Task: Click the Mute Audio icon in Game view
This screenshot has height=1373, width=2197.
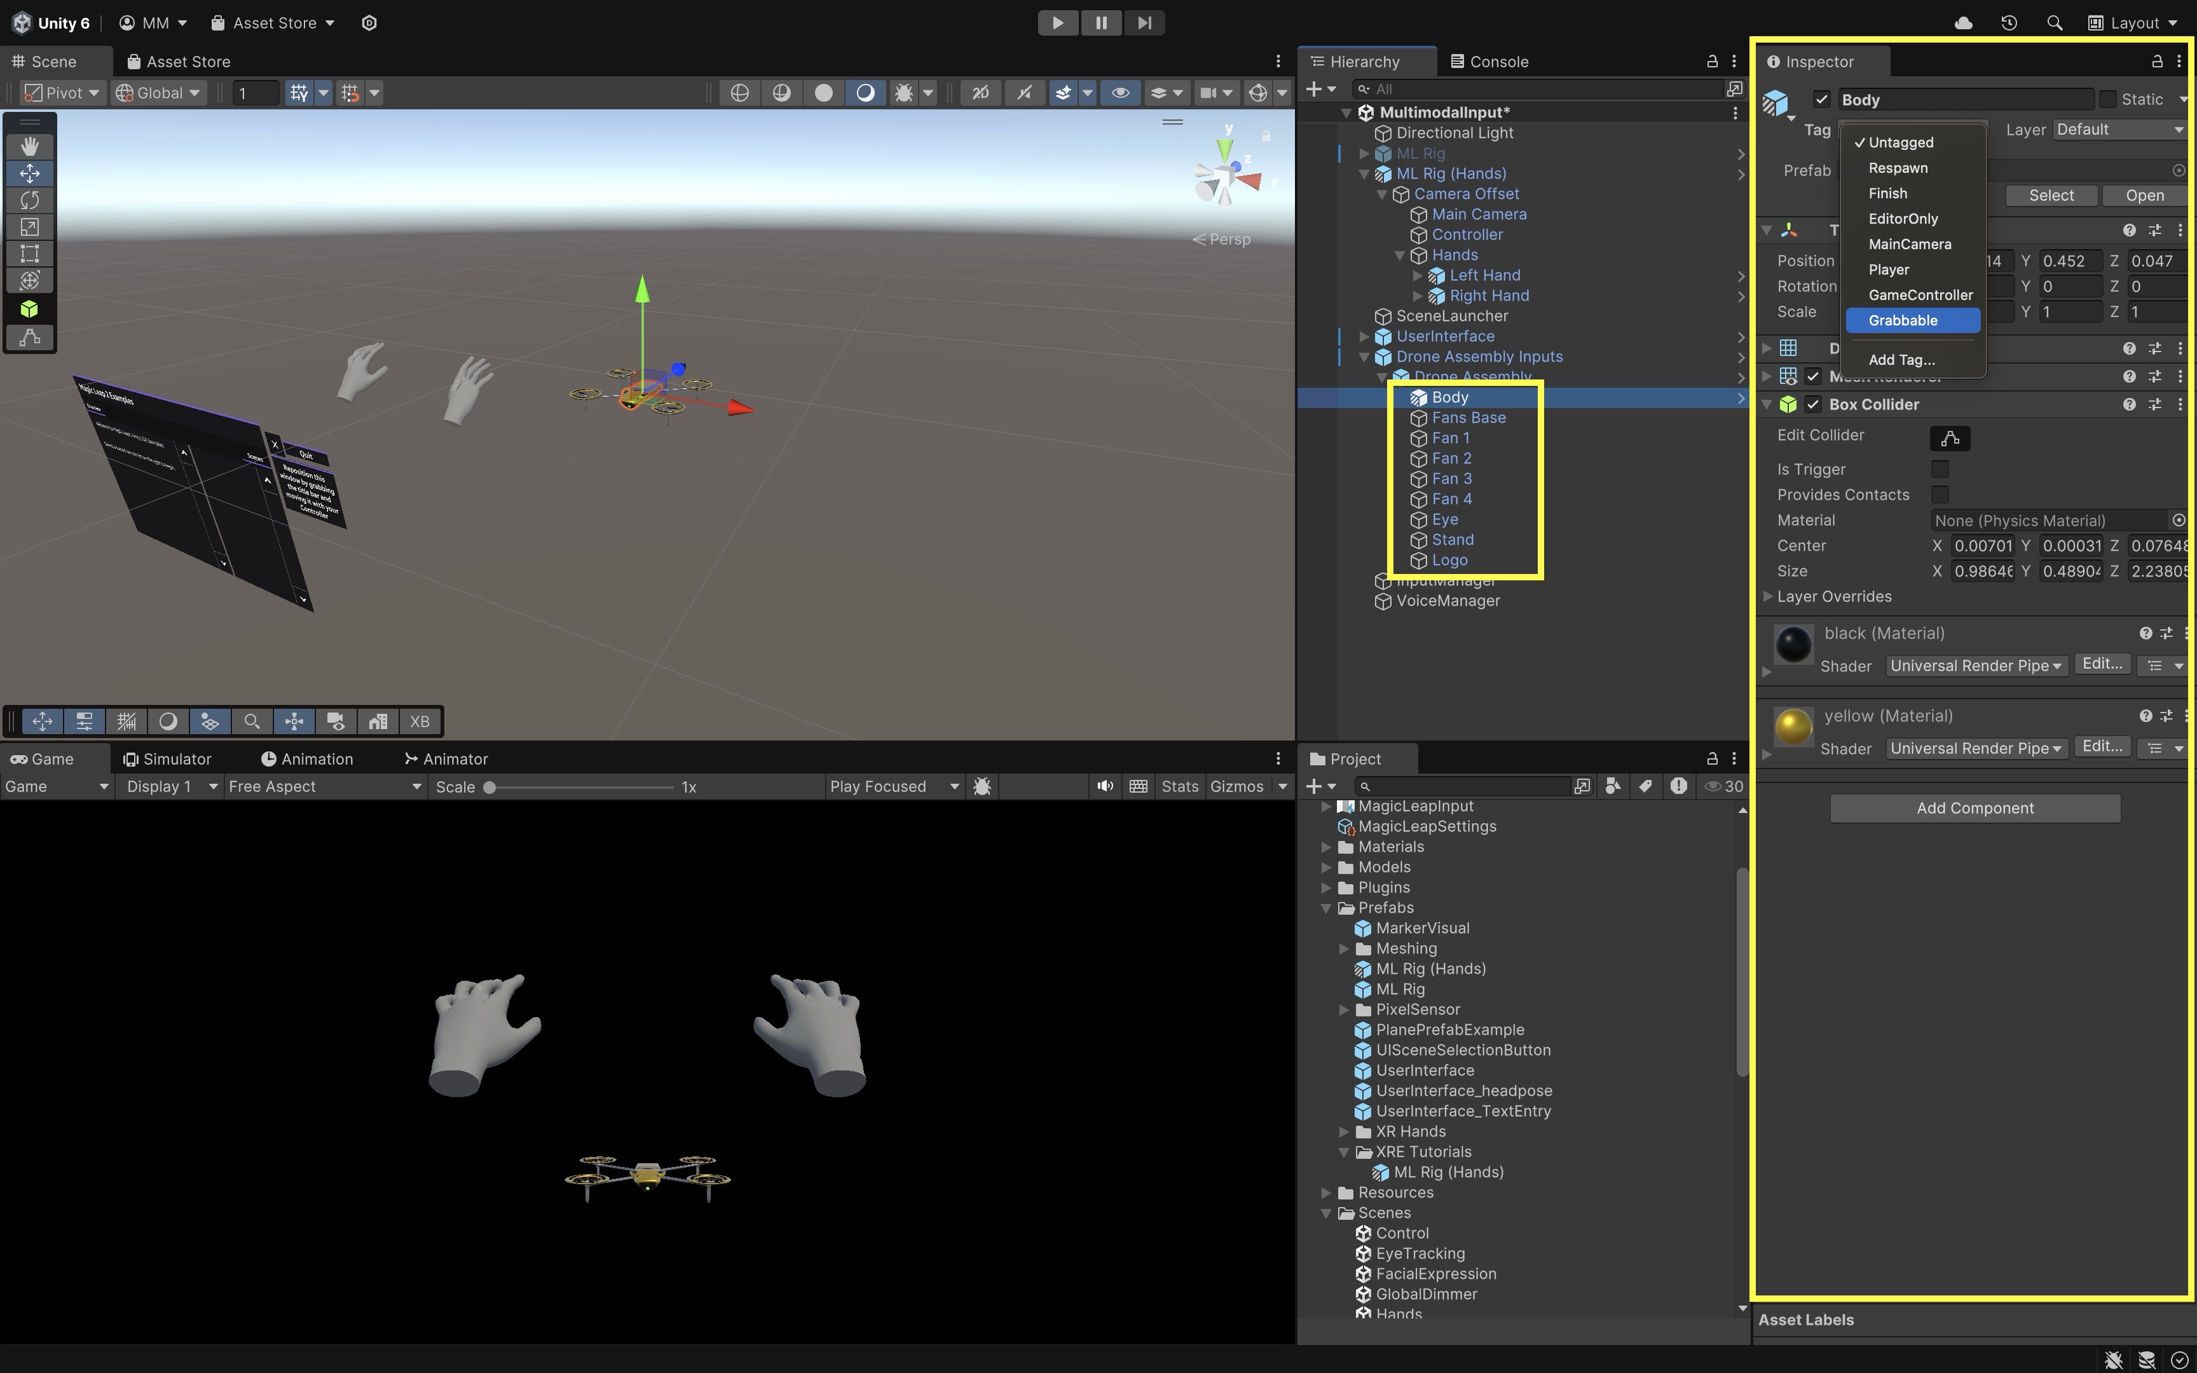Action: [x=1104, y=786]
